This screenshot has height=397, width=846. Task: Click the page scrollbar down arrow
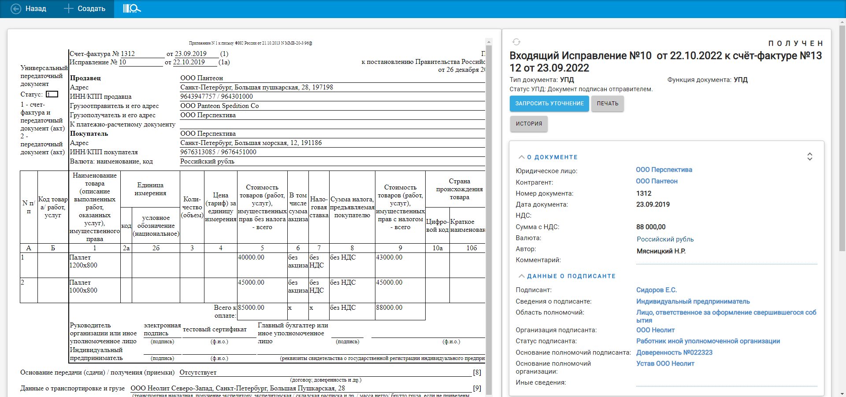point(842,393)
